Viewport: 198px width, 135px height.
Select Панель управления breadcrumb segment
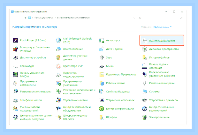(44, 18)
